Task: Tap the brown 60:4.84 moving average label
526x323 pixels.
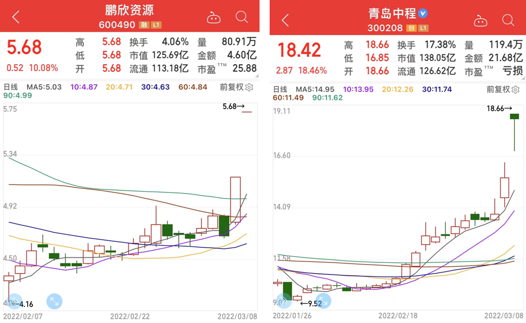Action: point(193,87)
